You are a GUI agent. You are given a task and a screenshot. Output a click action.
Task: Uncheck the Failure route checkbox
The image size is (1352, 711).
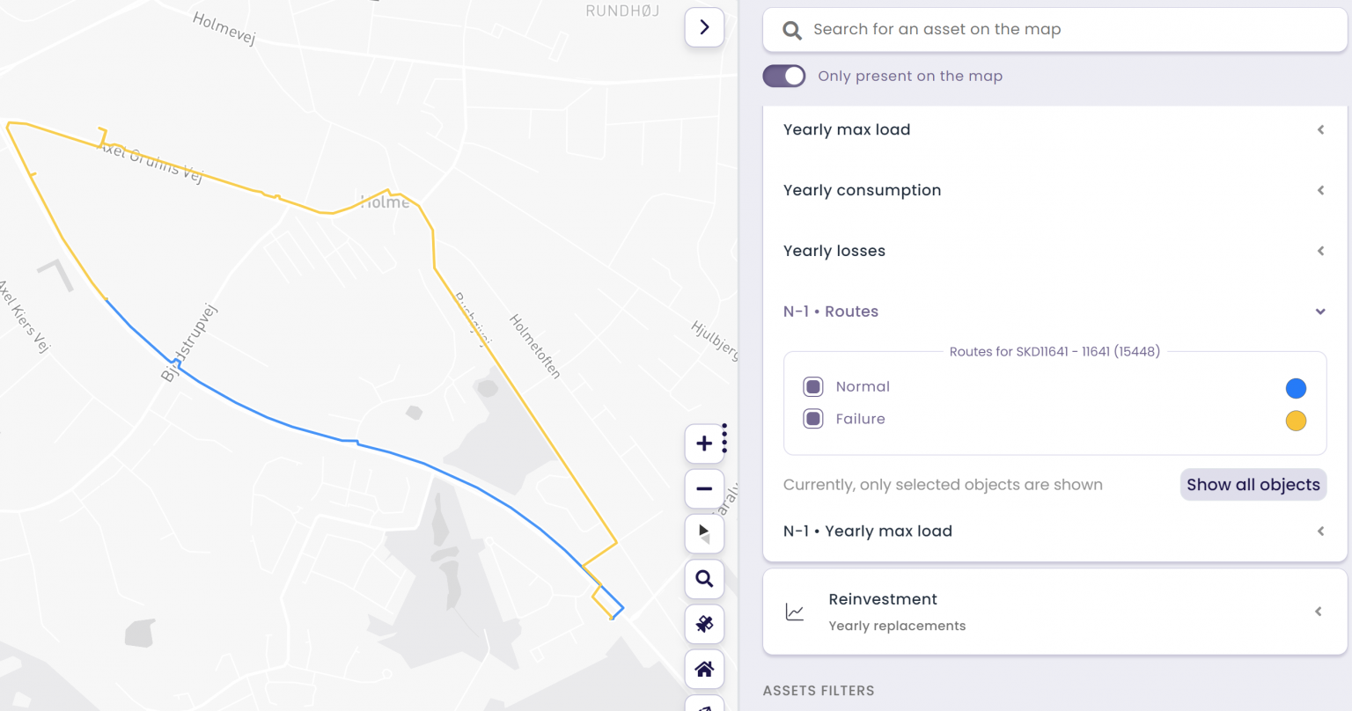point(813,419)
